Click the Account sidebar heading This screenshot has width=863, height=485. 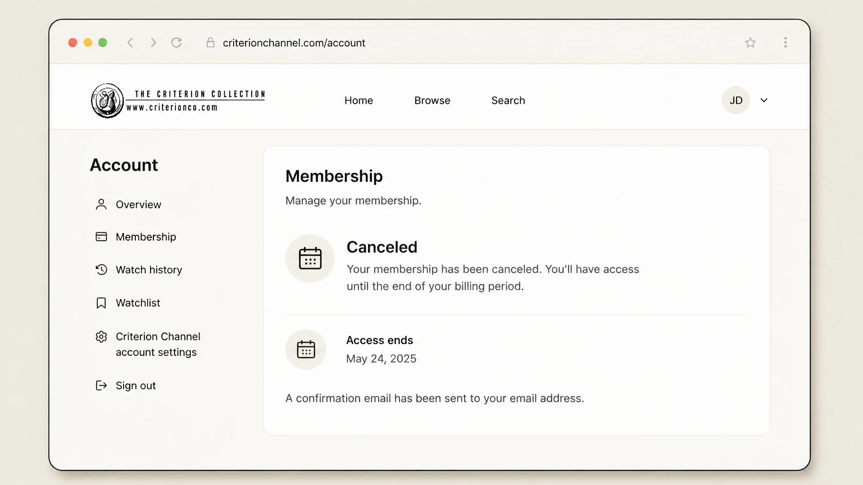click(x=124, y=165)
